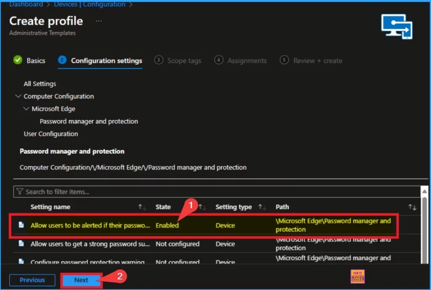The image size is (431, 290).
Task: Open Configure password protection warning setting
Action: 88,261
